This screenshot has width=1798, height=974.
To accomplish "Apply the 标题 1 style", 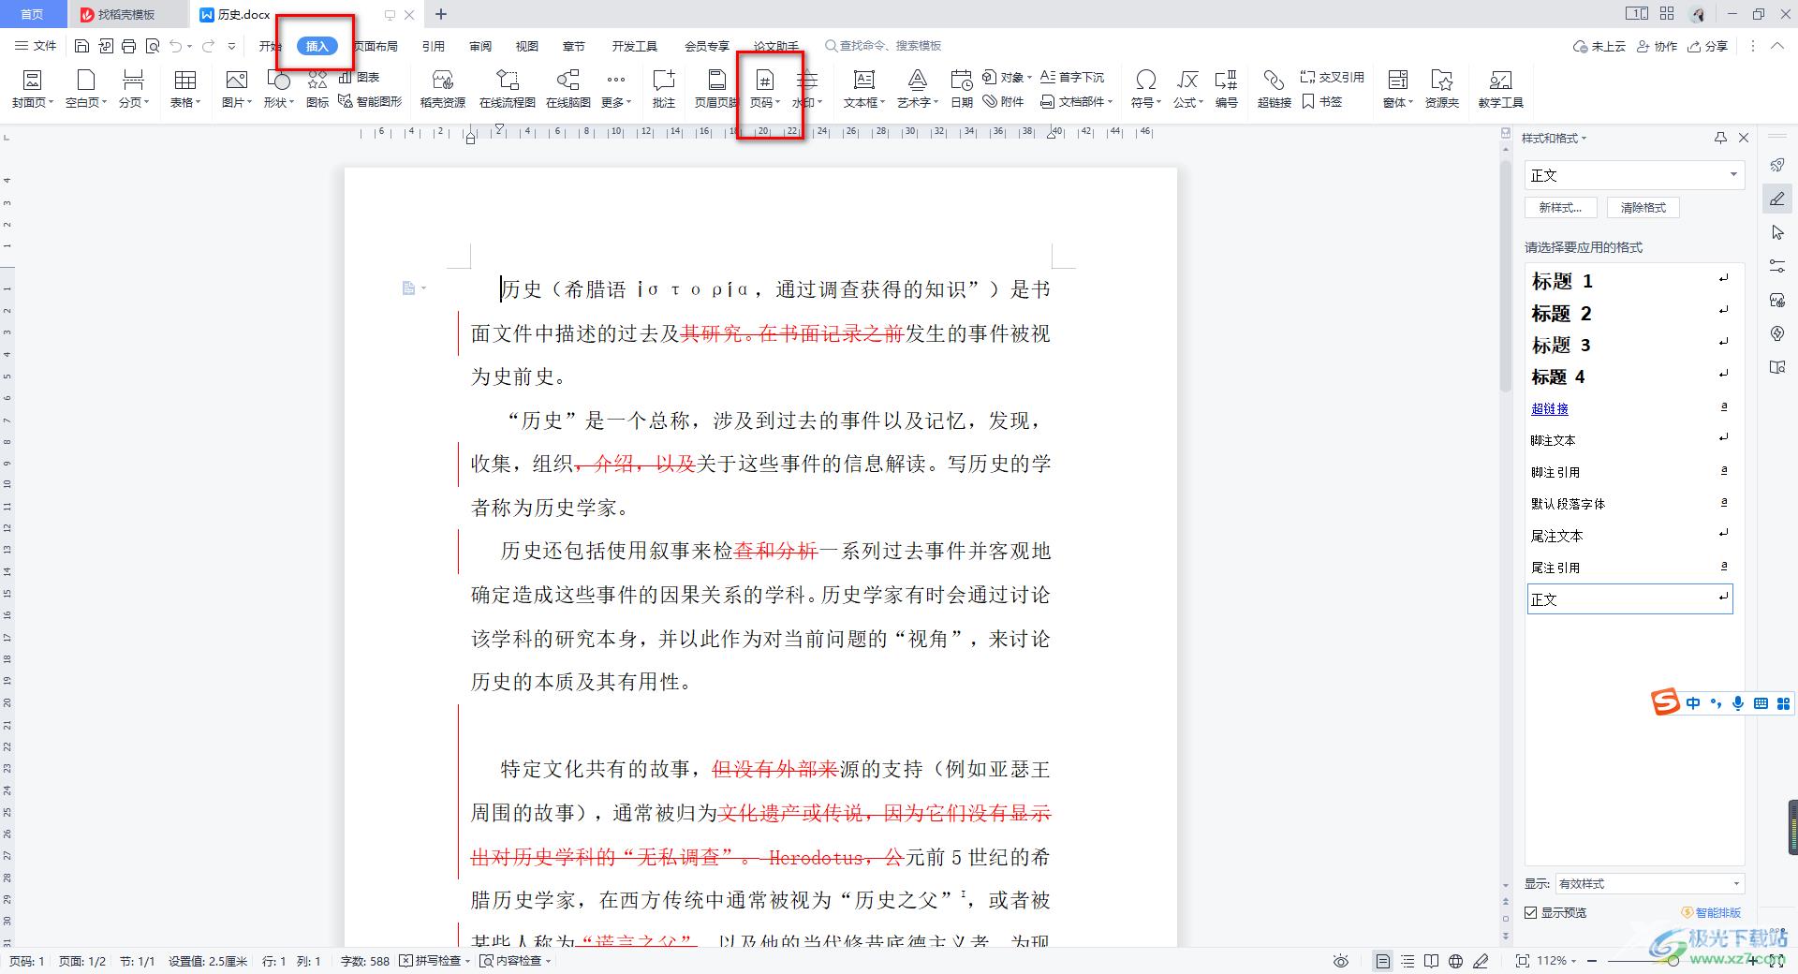I will pyautogui.click(x=1629, y=281).
